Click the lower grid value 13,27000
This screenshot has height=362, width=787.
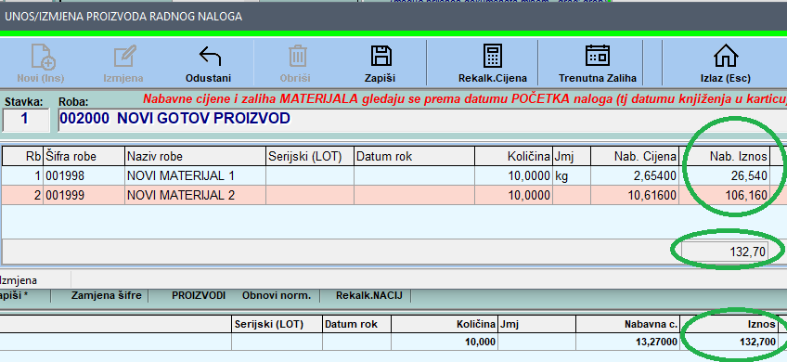(x=627, y=342)
